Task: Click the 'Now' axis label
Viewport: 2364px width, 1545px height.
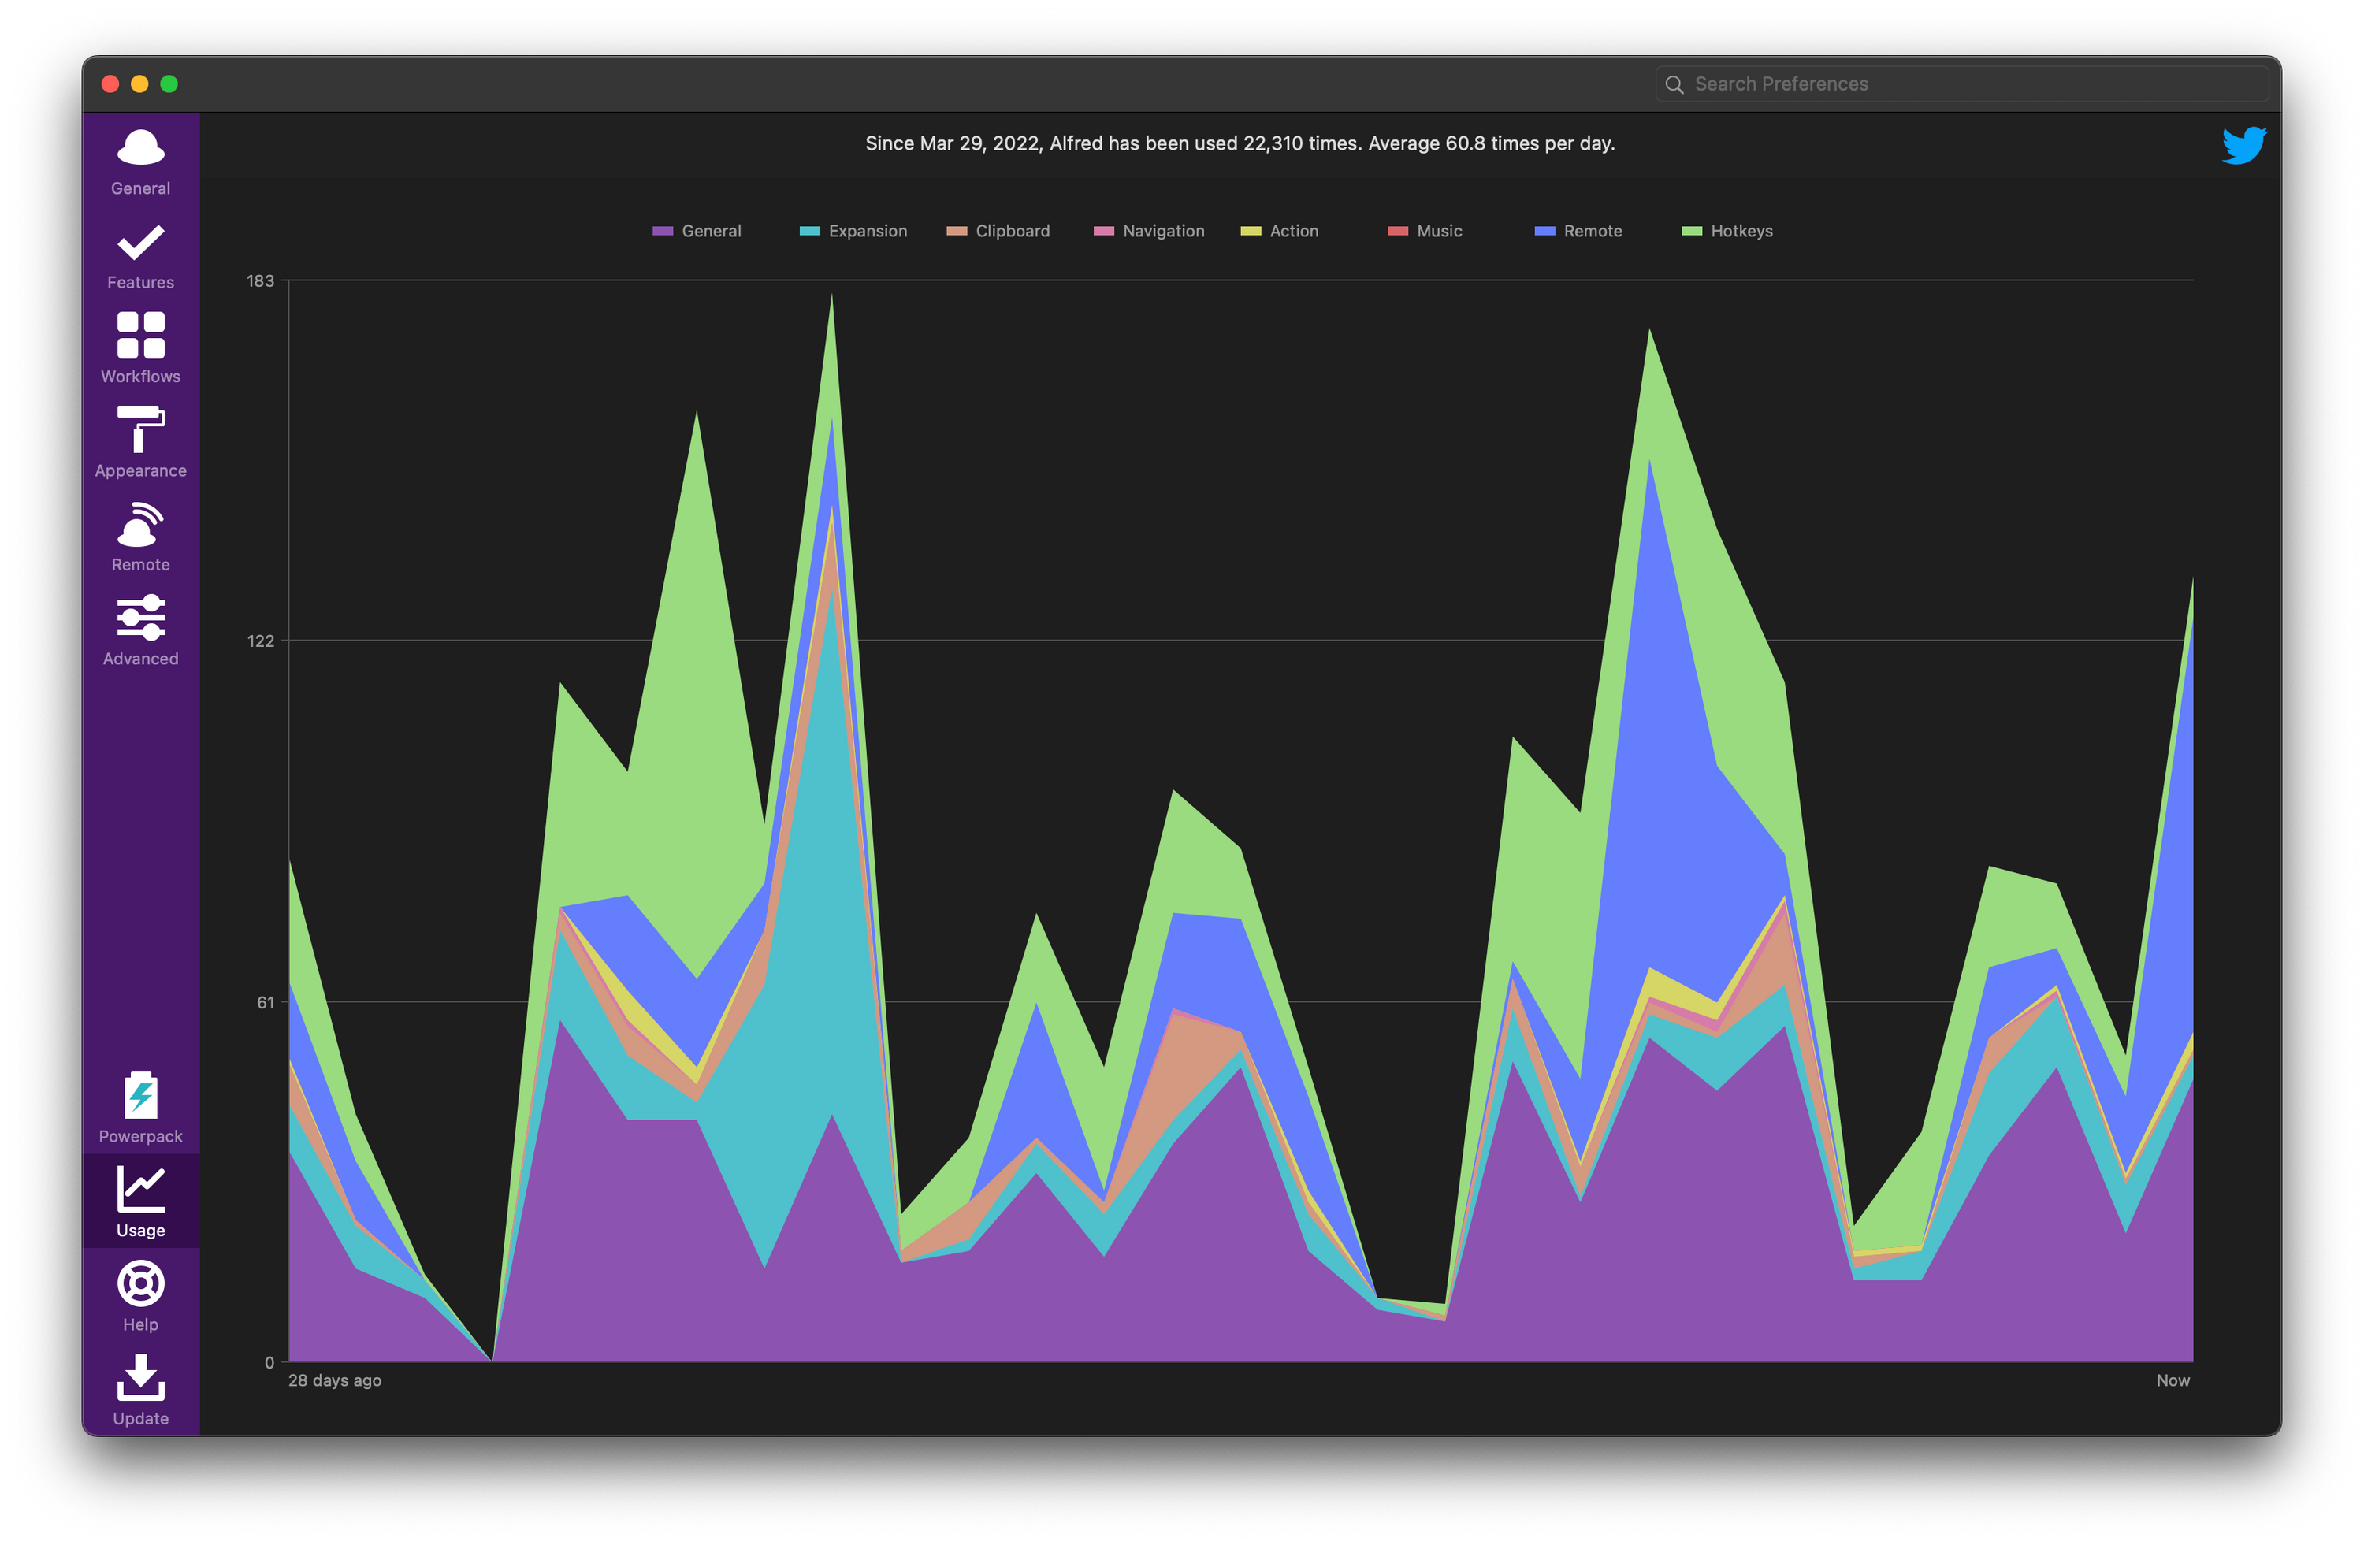Action: pyautogui.click(x=2173, y=1380)
